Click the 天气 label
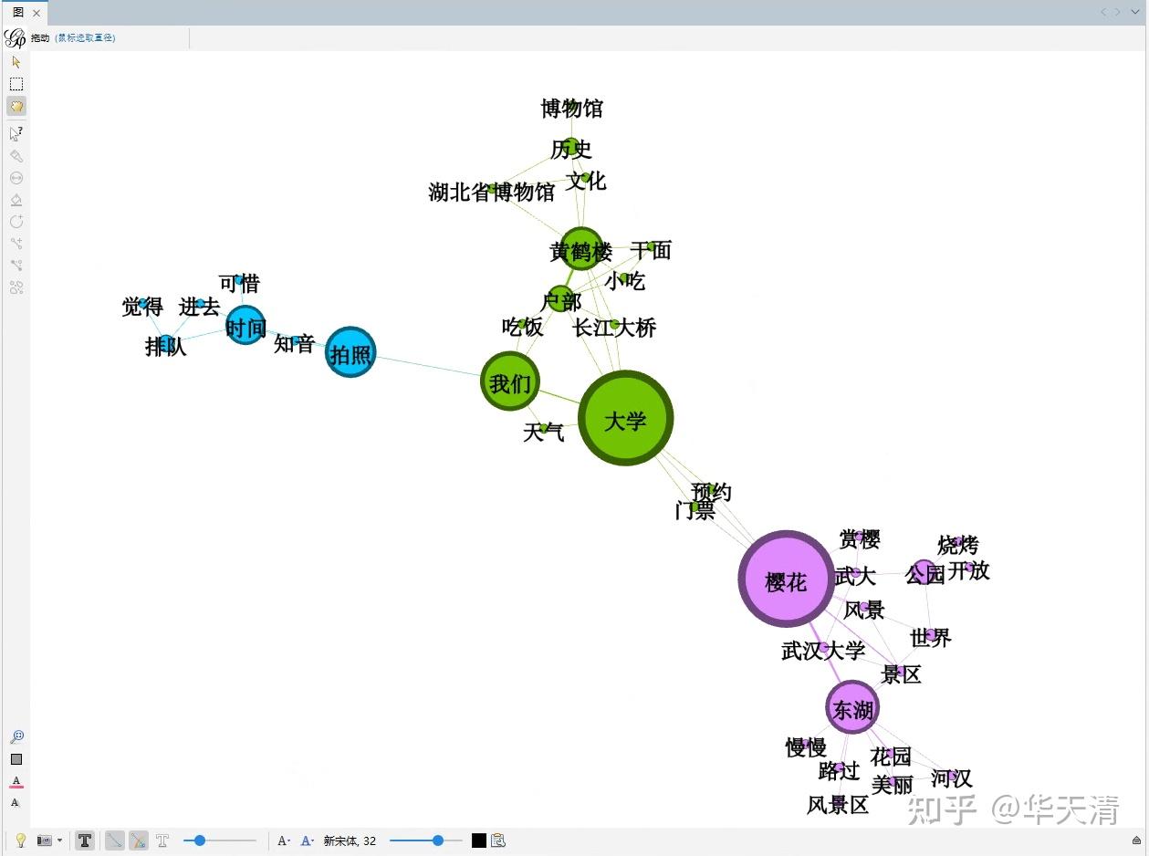Viewport: 1149px width, 856px height. 544,433
